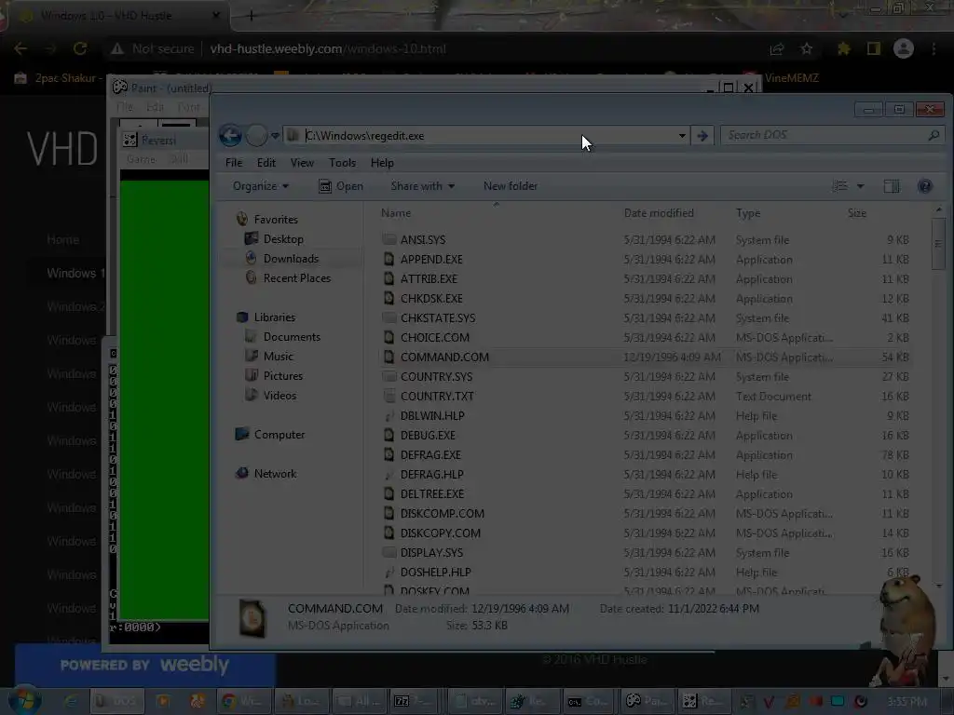Screen dimensions: 954x715
Task: Expand the Explorer address bar history dropdown
Action: pyautogui.click(x=682, y=136)
